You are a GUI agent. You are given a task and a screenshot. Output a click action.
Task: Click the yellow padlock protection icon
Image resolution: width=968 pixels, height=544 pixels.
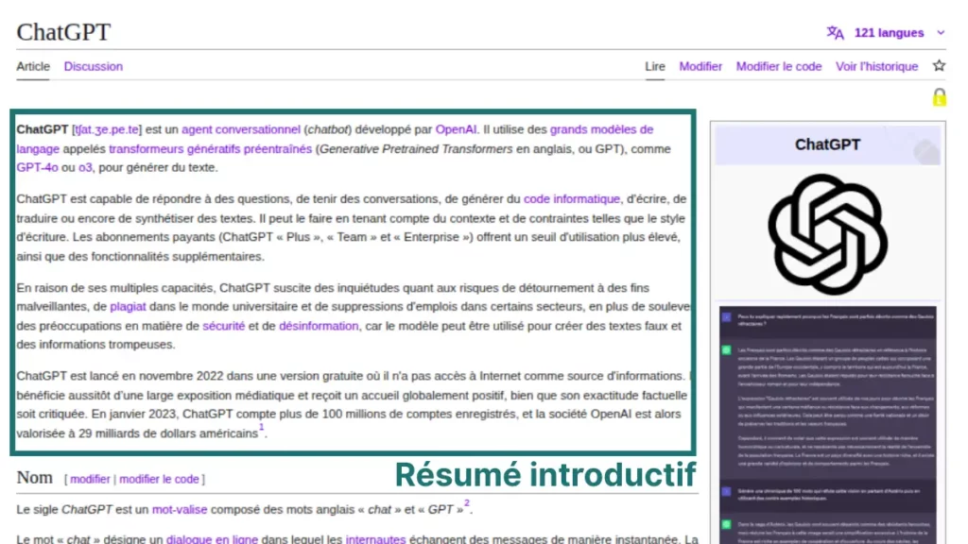[939, 97]
